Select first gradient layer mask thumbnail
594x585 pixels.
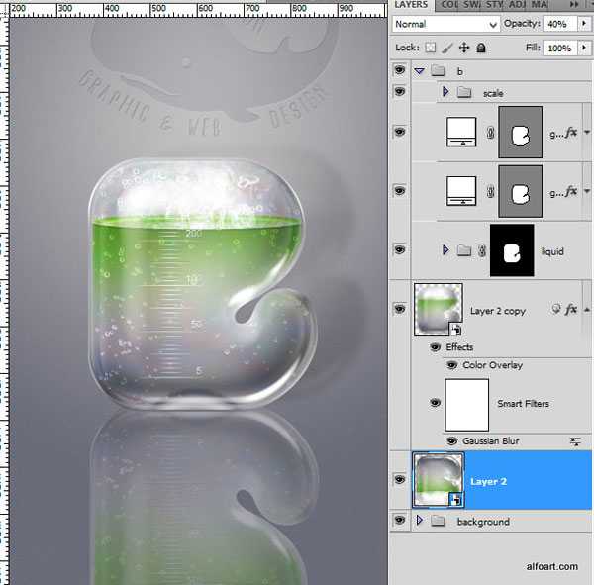click(x=520, y=133)
